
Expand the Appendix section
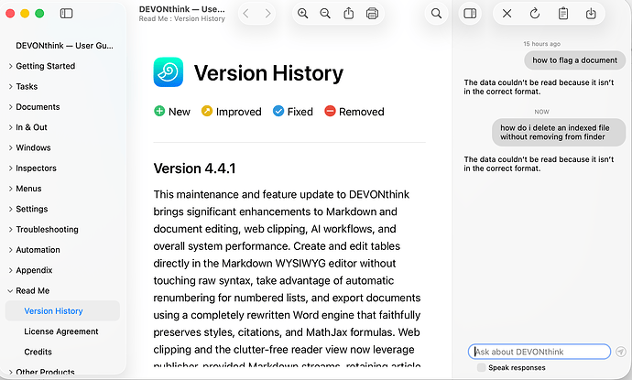coord(10,270)
